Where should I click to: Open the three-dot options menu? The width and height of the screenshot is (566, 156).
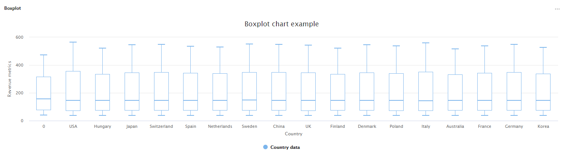[x=557, y=9]
